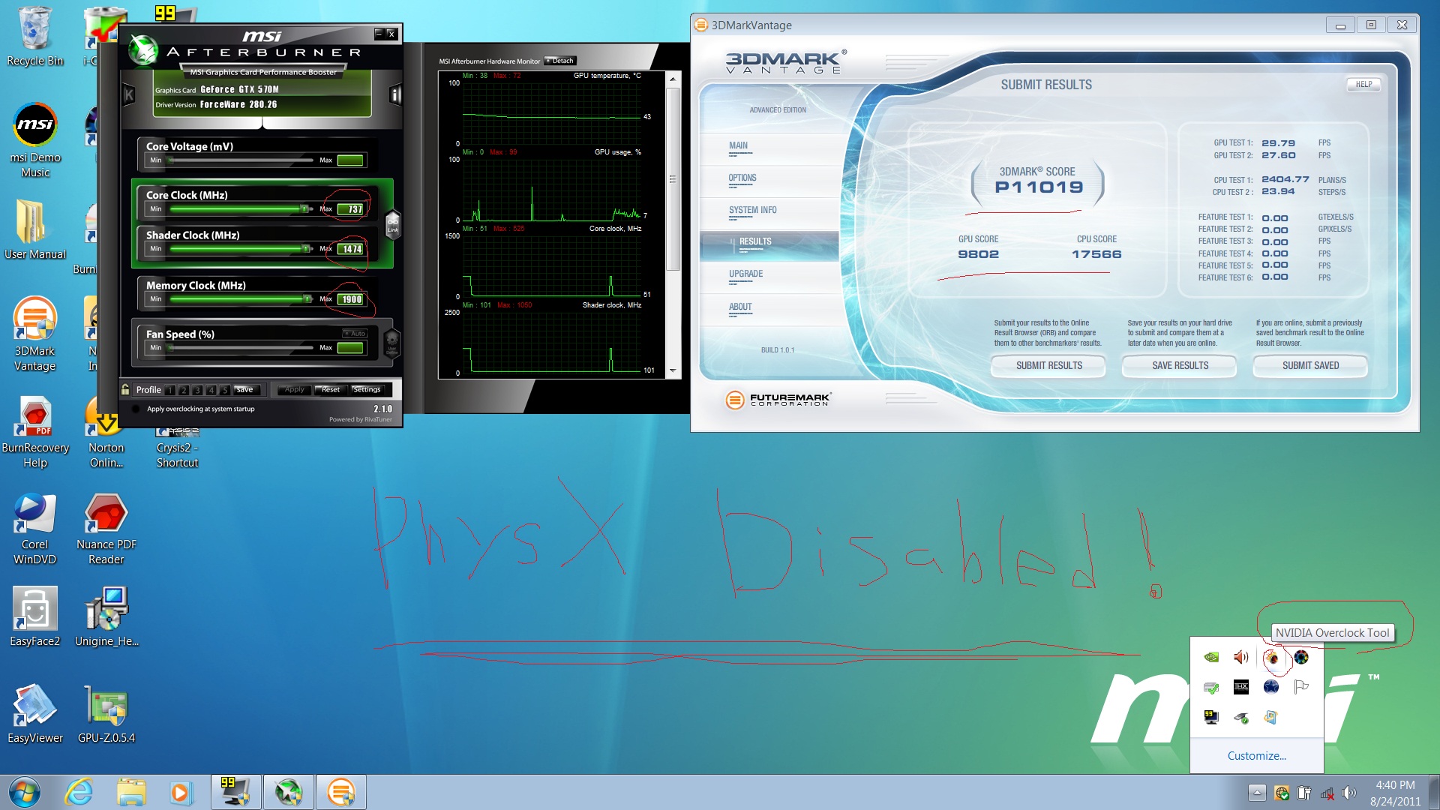Click the THX tray icon
The height and width of the screenshot is (810, 1440).
[x=1241, y=687]
